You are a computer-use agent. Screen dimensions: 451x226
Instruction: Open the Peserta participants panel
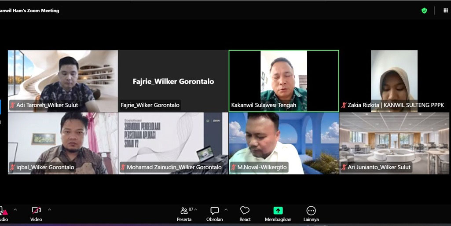184,214
